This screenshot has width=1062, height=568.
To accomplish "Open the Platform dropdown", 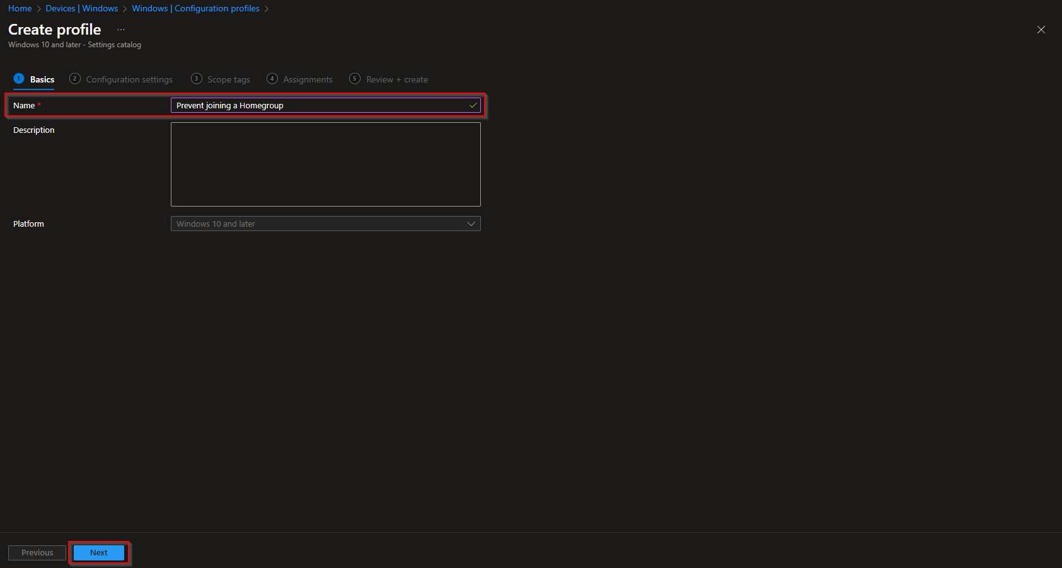I will [325, 224].
